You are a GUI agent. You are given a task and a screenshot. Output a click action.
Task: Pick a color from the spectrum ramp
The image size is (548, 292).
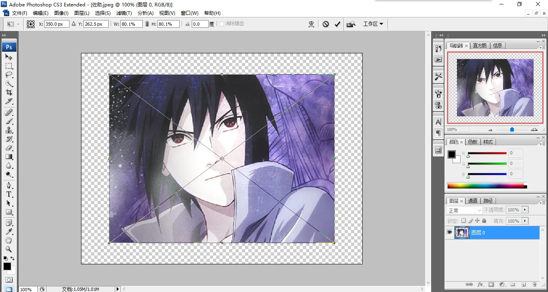[487, 186]
